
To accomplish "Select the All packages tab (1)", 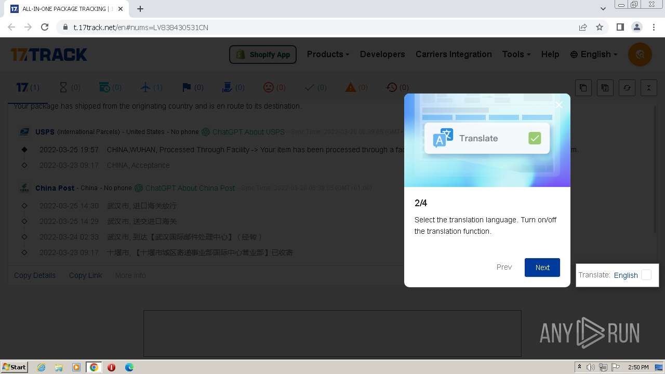I will click(28, 87).
